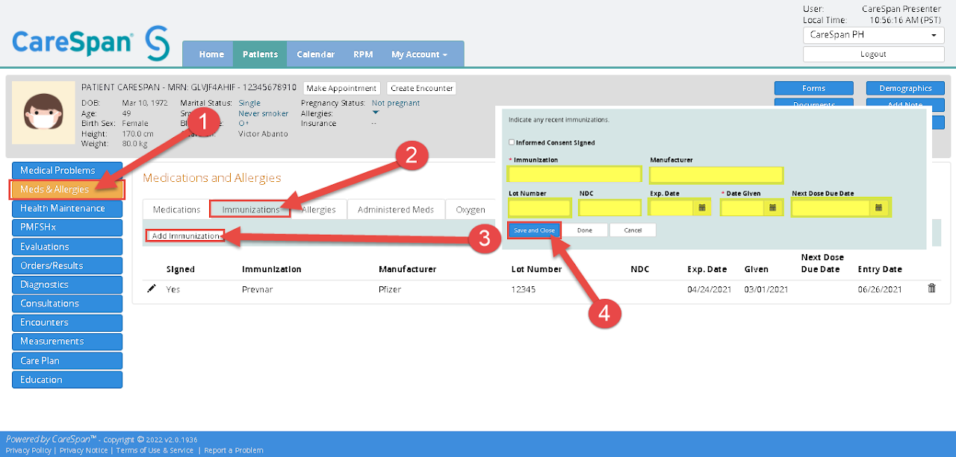Open the CareSpan PH location dropdown
Viewport: 956px width, 457px height.
point(873,35)
